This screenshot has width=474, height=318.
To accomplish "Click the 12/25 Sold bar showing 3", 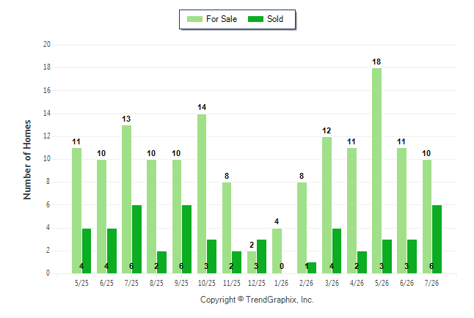I will [261, 256].
